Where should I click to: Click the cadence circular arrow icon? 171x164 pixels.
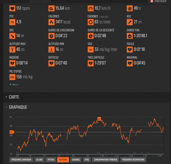[91, 22]
